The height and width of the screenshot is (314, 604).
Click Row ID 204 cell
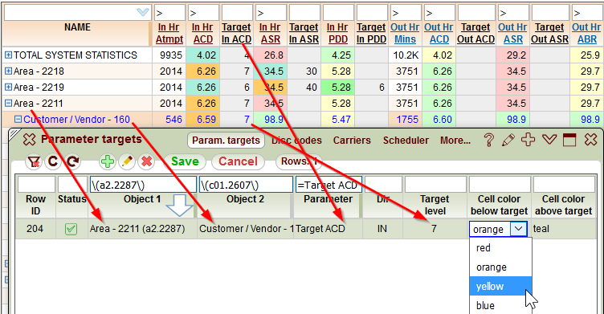point(35,229)
